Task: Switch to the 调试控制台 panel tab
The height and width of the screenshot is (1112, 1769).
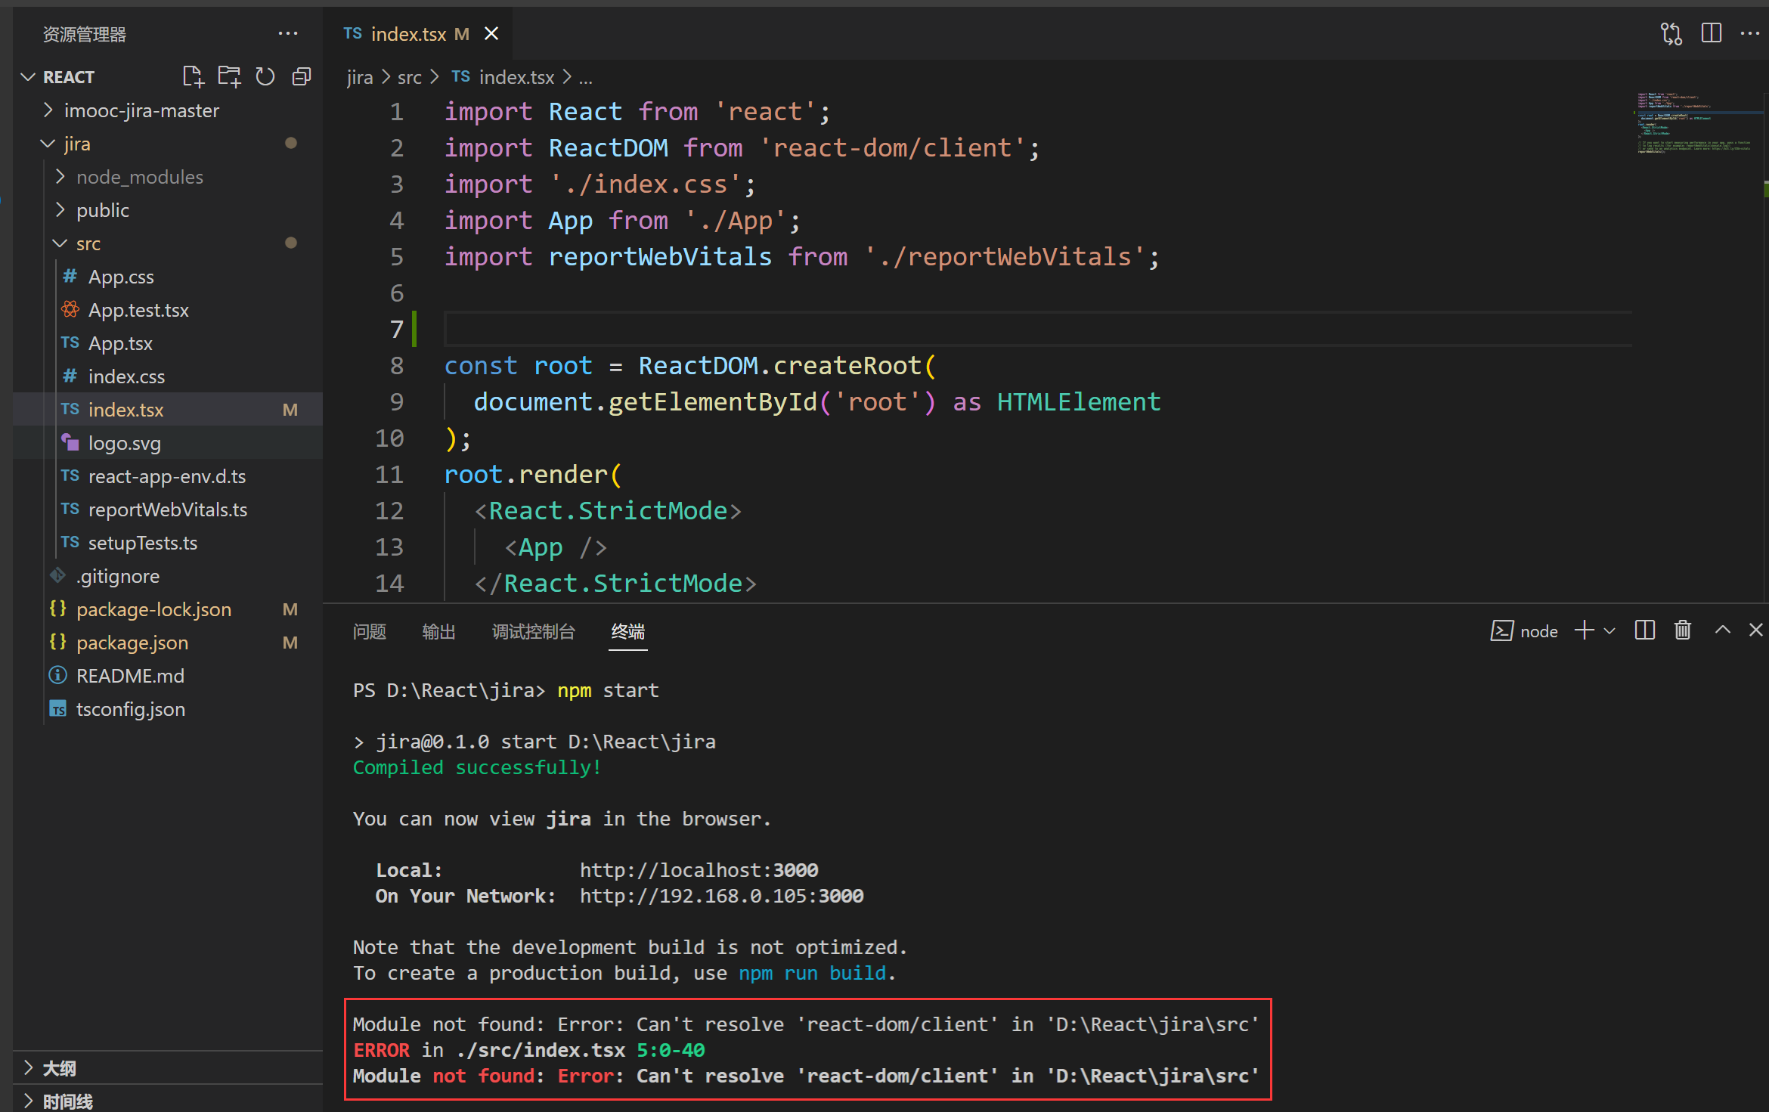Action: click(534, 631)
